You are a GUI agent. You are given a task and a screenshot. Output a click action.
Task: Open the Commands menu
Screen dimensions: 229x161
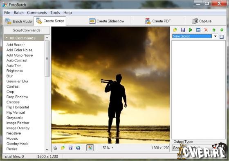pos(37,13)
